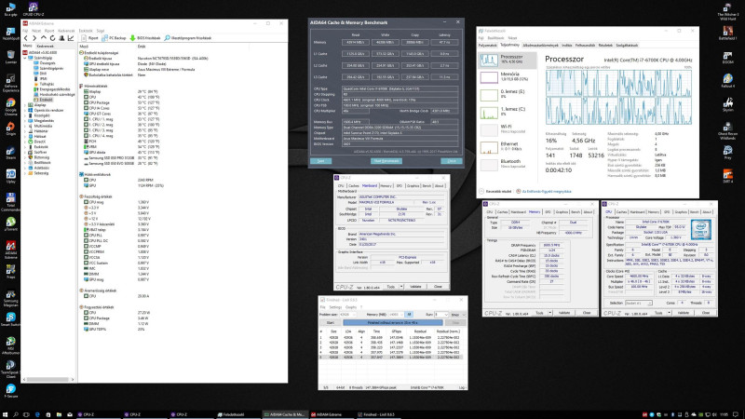The image size is (745, 419).
Task: Click Validate in Memory CPU-Z window
Action: 564,313
